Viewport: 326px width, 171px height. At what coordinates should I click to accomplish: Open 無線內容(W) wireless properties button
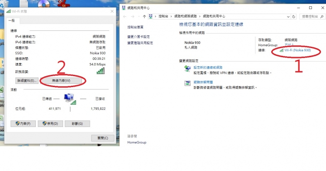pos(61,81)
